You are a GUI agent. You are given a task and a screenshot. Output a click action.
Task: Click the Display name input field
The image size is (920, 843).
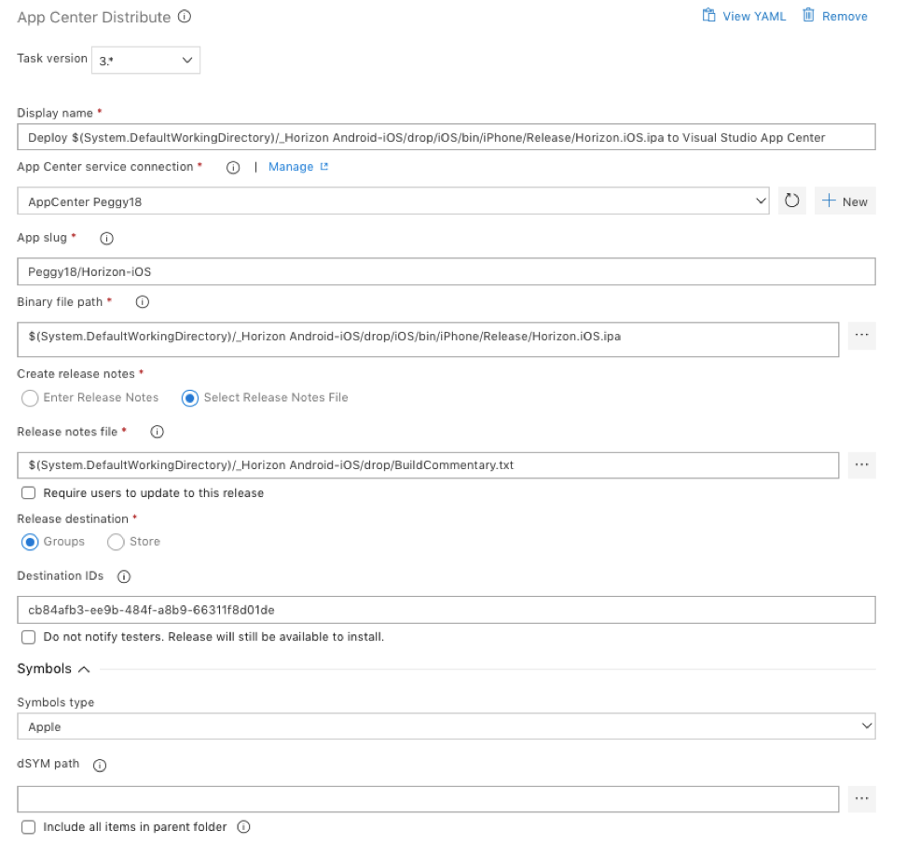click(446, 137)
